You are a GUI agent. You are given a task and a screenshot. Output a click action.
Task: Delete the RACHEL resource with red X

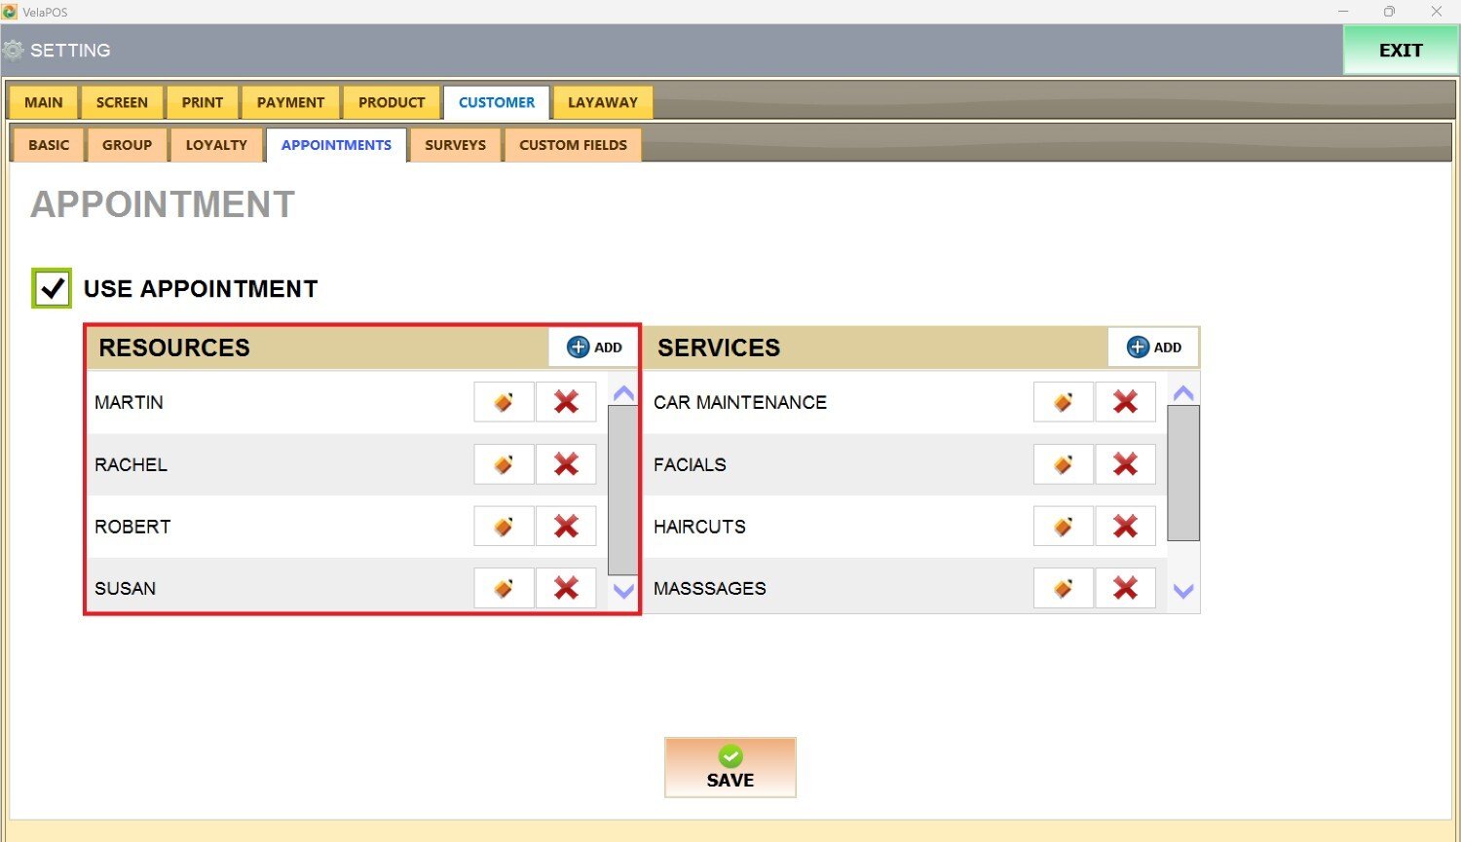566,464
